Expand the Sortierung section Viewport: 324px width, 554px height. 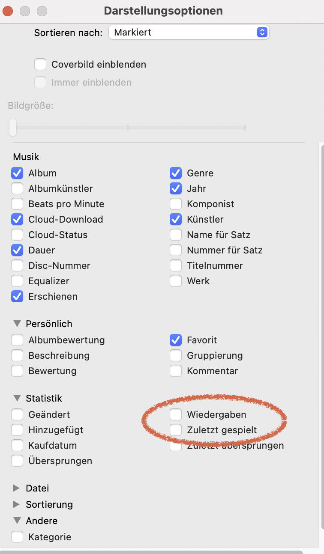click(x=17, y=504)
